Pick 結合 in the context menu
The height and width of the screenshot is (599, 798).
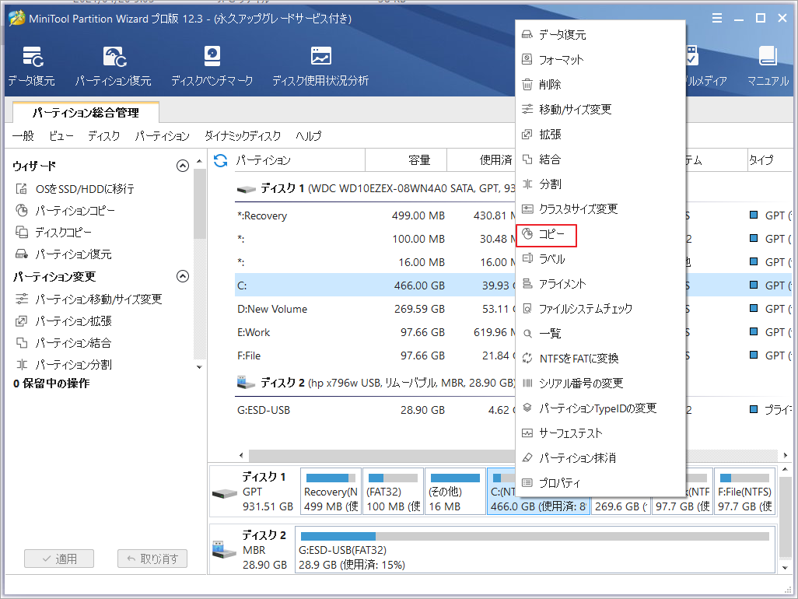click(x=600, y=159)
